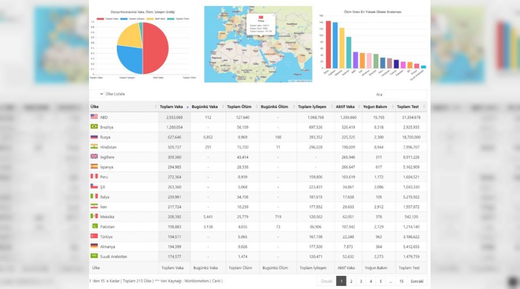This screenshot has width=520, height=289.
Task: Click the Almanya flag icon
Action: [x=94, y=246]
